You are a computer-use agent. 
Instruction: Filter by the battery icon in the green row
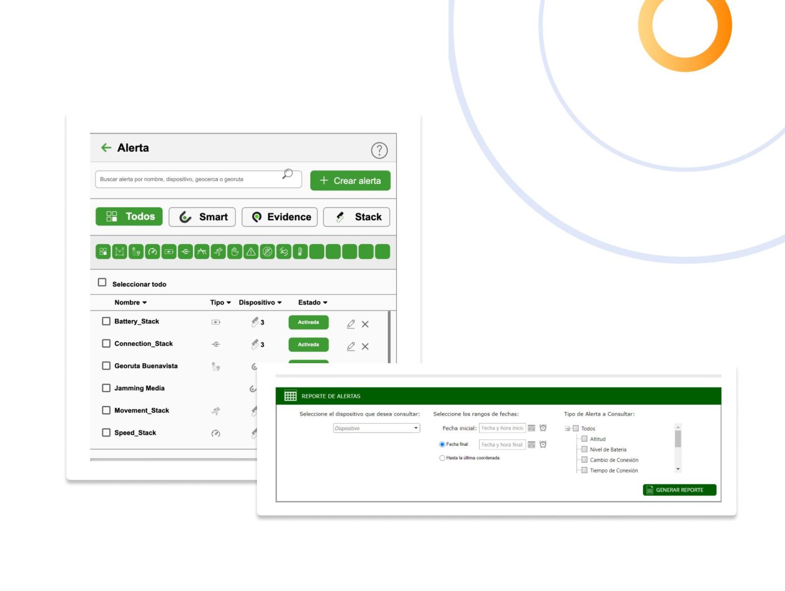[x=169, y=251]
